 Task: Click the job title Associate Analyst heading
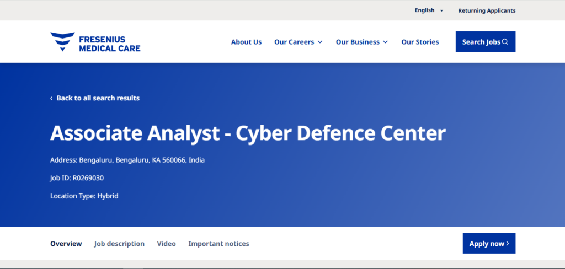(x=248, y=133)
